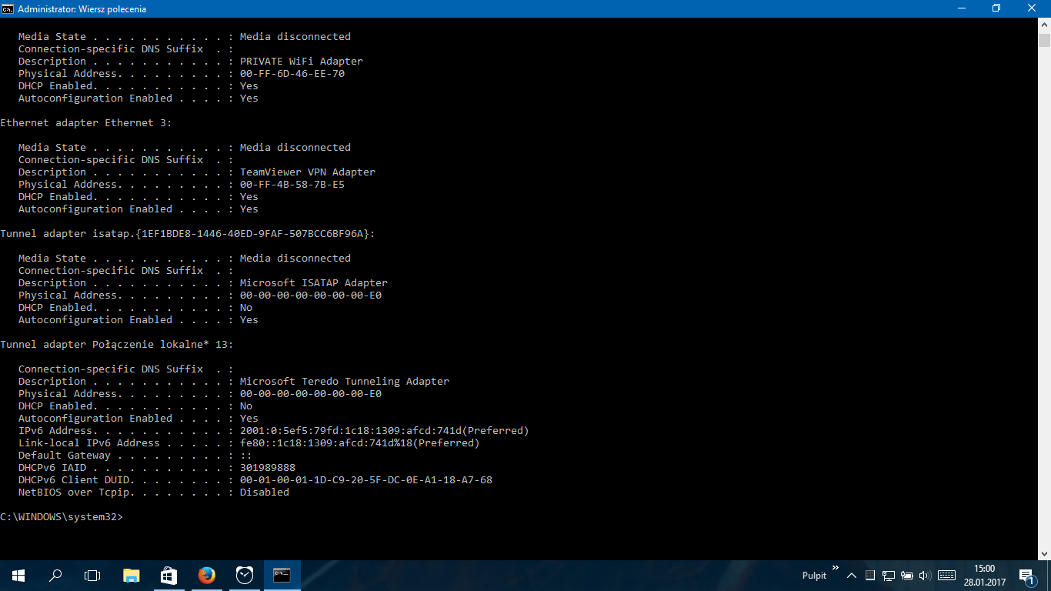Viewport: 1051px width, 591px height.
Task: Click 'Microsoft ISATAP Adapter' text
Action: click(313, 283)
